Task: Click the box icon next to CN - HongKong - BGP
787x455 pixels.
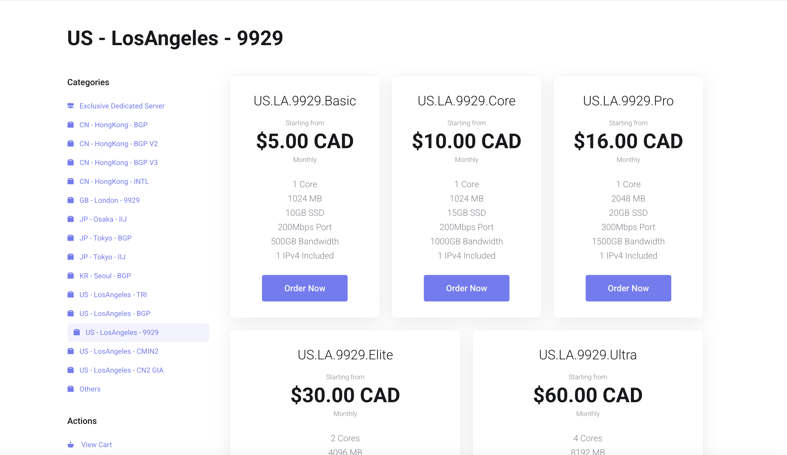Action: tap(71, 125)
